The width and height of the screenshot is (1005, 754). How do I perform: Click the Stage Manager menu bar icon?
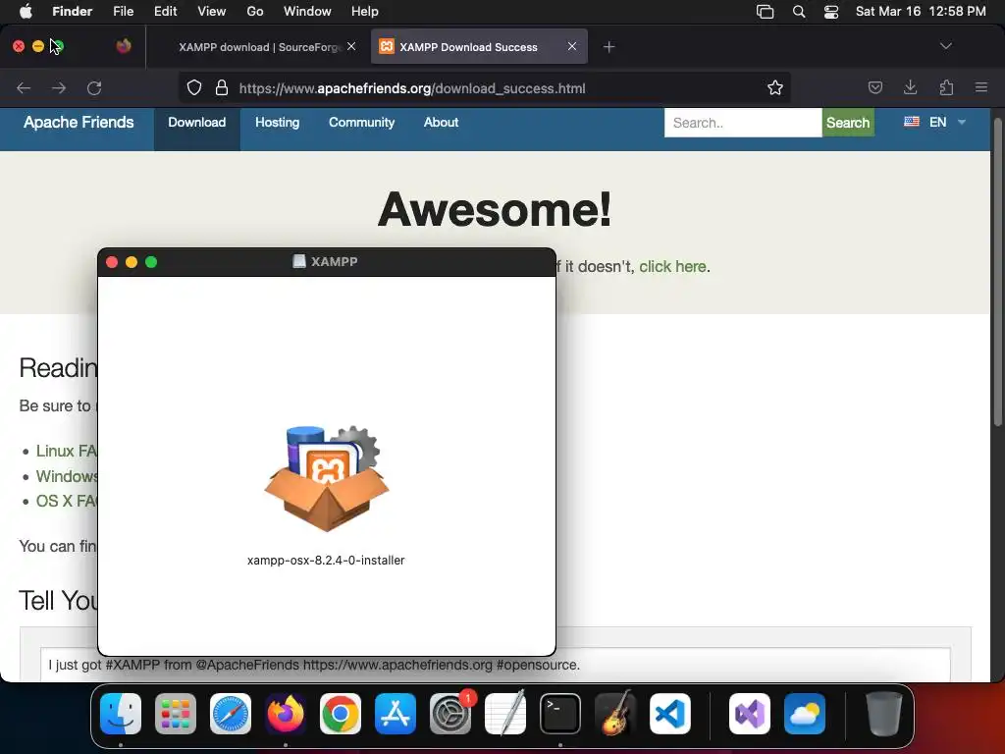pyautogui.click(x=766, y=12)
